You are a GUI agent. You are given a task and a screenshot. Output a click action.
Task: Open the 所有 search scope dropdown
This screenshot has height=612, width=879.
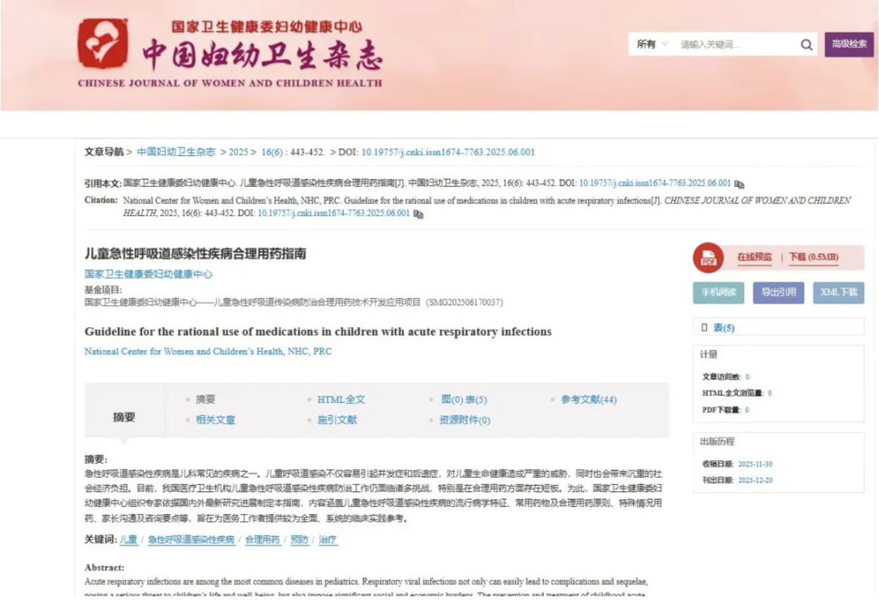coord(651,45)
